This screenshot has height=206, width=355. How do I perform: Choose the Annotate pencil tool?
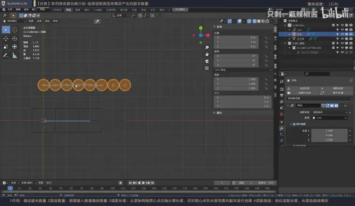click(6, 55)
